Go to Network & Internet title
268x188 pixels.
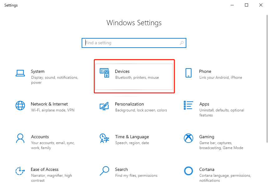[49, 104]
